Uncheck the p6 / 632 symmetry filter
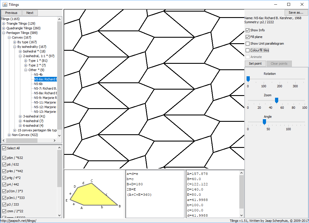Image resolution: width=309 pixels, height=223 pixels. tap(4, 164)
